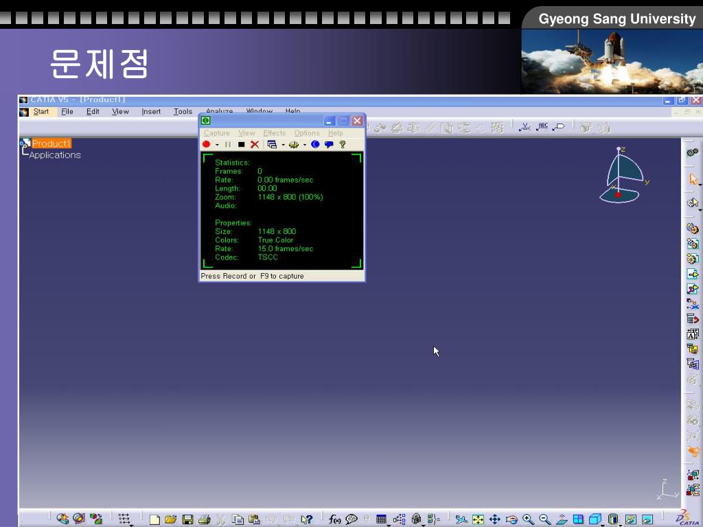The height and width of the screenshot is (527, 703).
Task: Print using the printer icon
Action: (x=205, y=519)
